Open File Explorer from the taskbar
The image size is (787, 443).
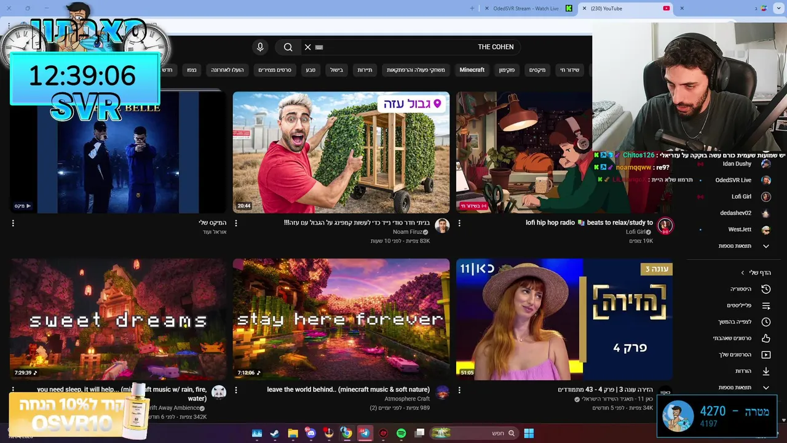293,433
